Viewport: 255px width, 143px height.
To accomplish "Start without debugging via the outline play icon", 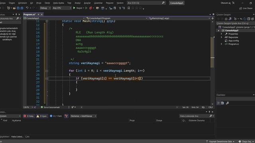I will pos(86,8).
